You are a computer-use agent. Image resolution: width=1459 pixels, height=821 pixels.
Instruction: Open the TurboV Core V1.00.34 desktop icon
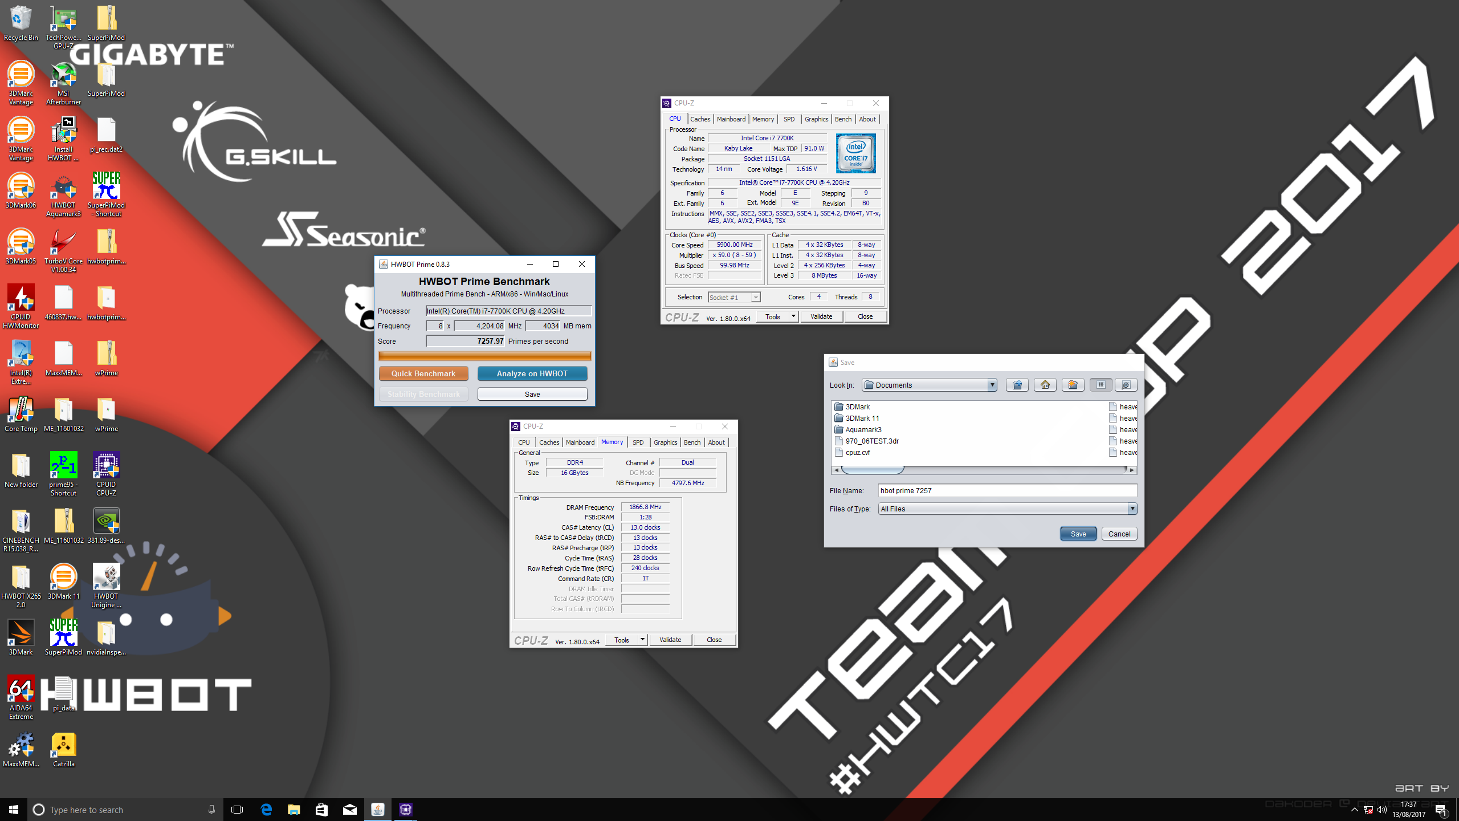[63, 250]
